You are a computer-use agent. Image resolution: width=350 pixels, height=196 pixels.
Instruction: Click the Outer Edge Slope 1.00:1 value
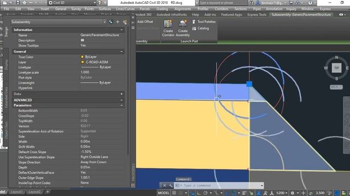click(85, 178)
